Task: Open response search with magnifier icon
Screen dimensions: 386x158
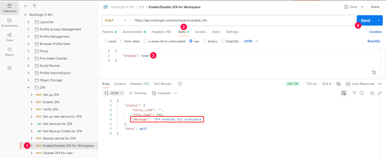Action: tap(362, 93)
